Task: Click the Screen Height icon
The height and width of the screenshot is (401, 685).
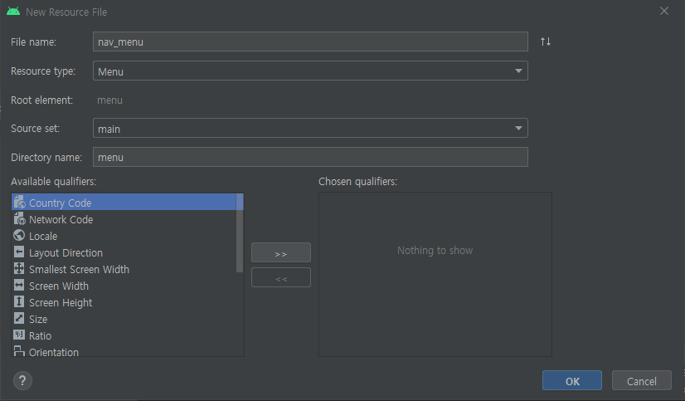Action: click(19, 301)
